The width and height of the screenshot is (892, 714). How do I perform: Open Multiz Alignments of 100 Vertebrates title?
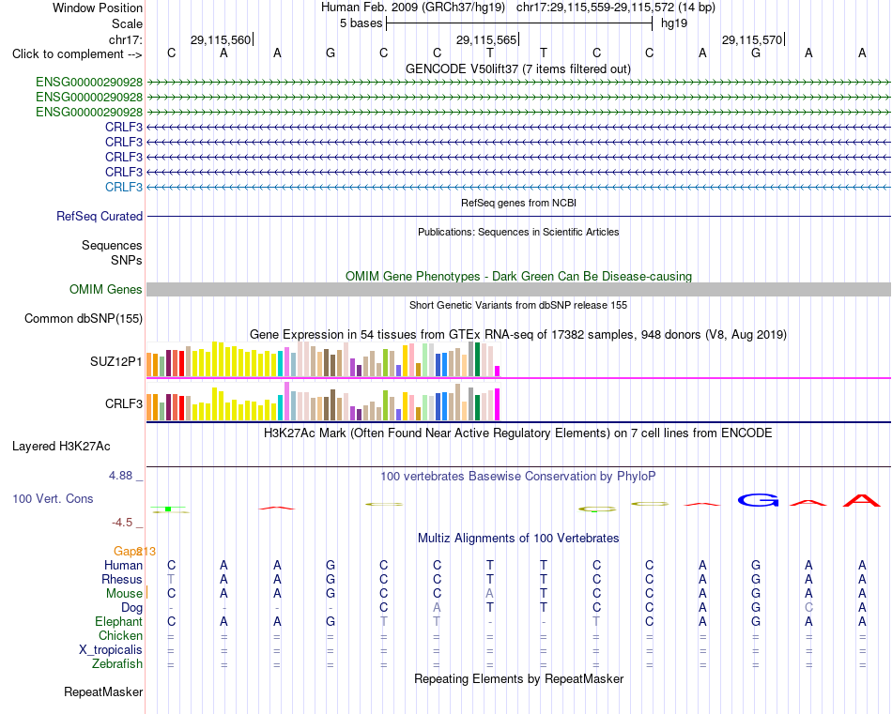click(518, 538)
